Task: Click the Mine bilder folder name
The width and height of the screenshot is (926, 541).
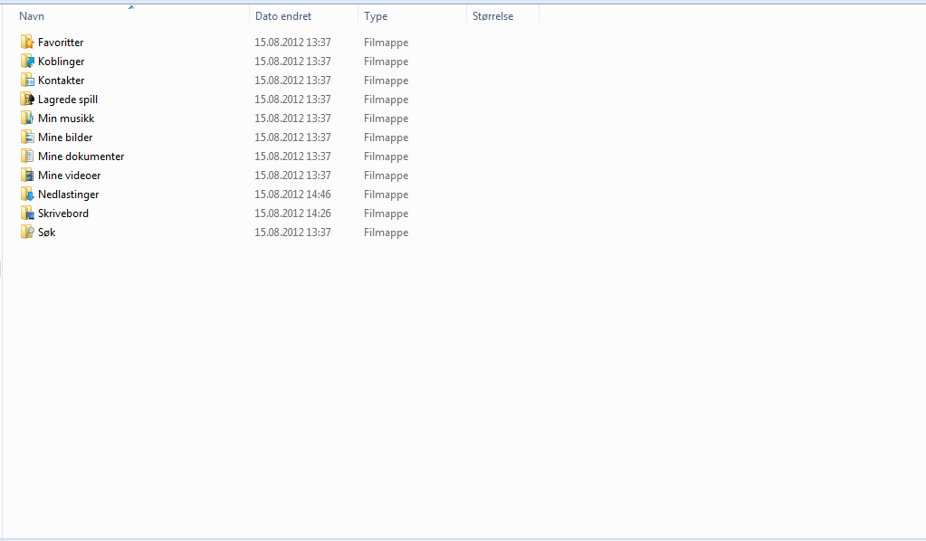Action: 65,137
